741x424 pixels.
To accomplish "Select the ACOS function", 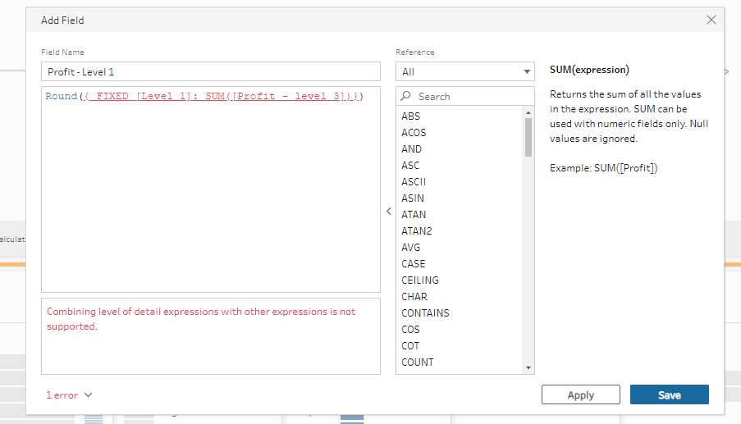I will click(x=414, y=133).
